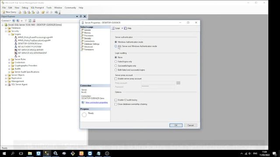Click the Filter funnel icon in Object Explorer toolbar

coord(26,20)
